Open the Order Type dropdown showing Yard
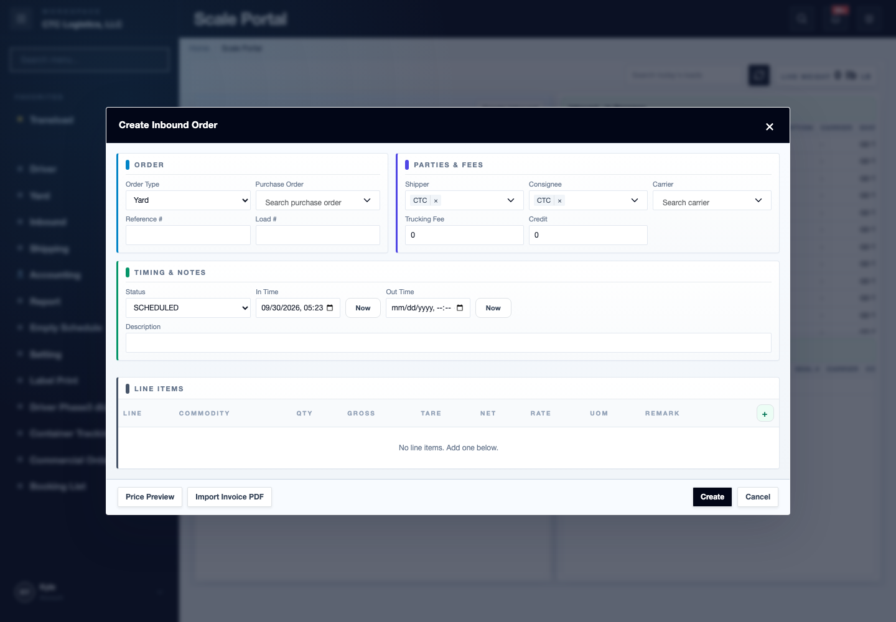The height and width of the screenshot is (622, 896). [188, 200]
